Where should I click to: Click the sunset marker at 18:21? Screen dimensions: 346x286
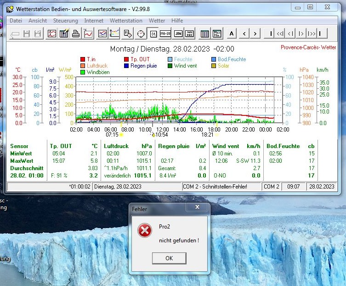tap(216, 135)
